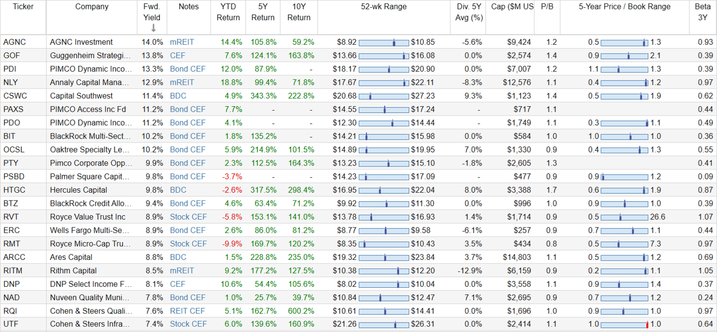
Task: Click the 5-Year Price / Book Range header
Action: (x=624, y=7)
